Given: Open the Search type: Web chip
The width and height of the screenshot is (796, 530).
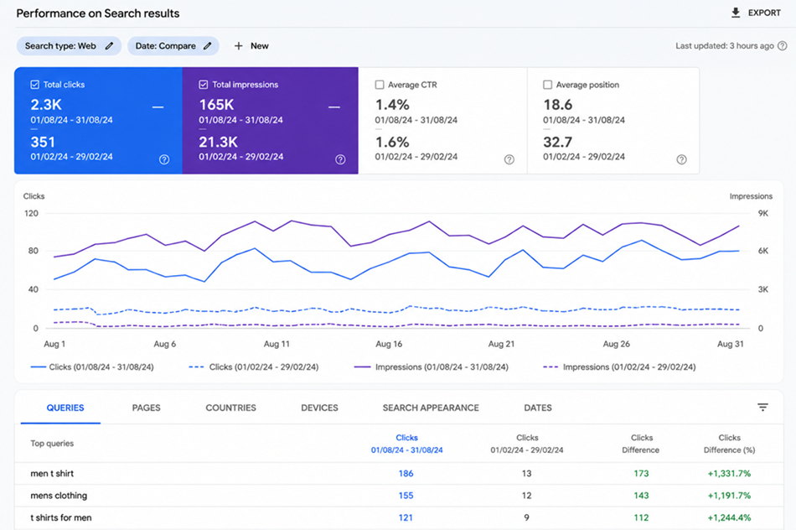Looking at the screenshot, I should click(x=69, y=46).
